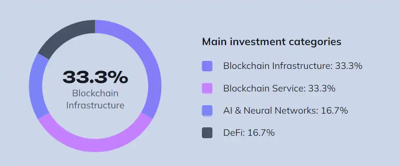Click the "Blockchain Service" legend label
399x166 pixels.
264,88
